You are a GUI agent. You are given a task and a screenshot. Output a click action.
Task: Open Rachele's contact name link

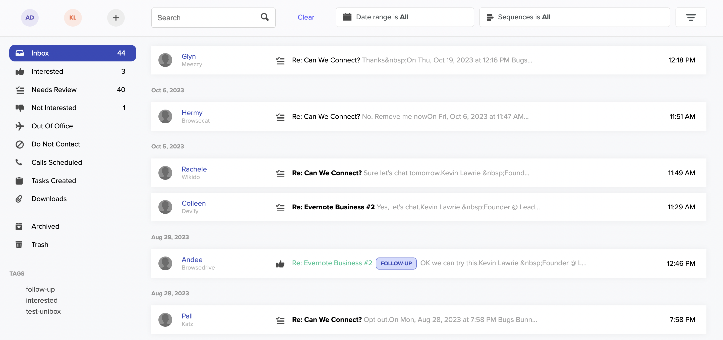coord(194,169)
